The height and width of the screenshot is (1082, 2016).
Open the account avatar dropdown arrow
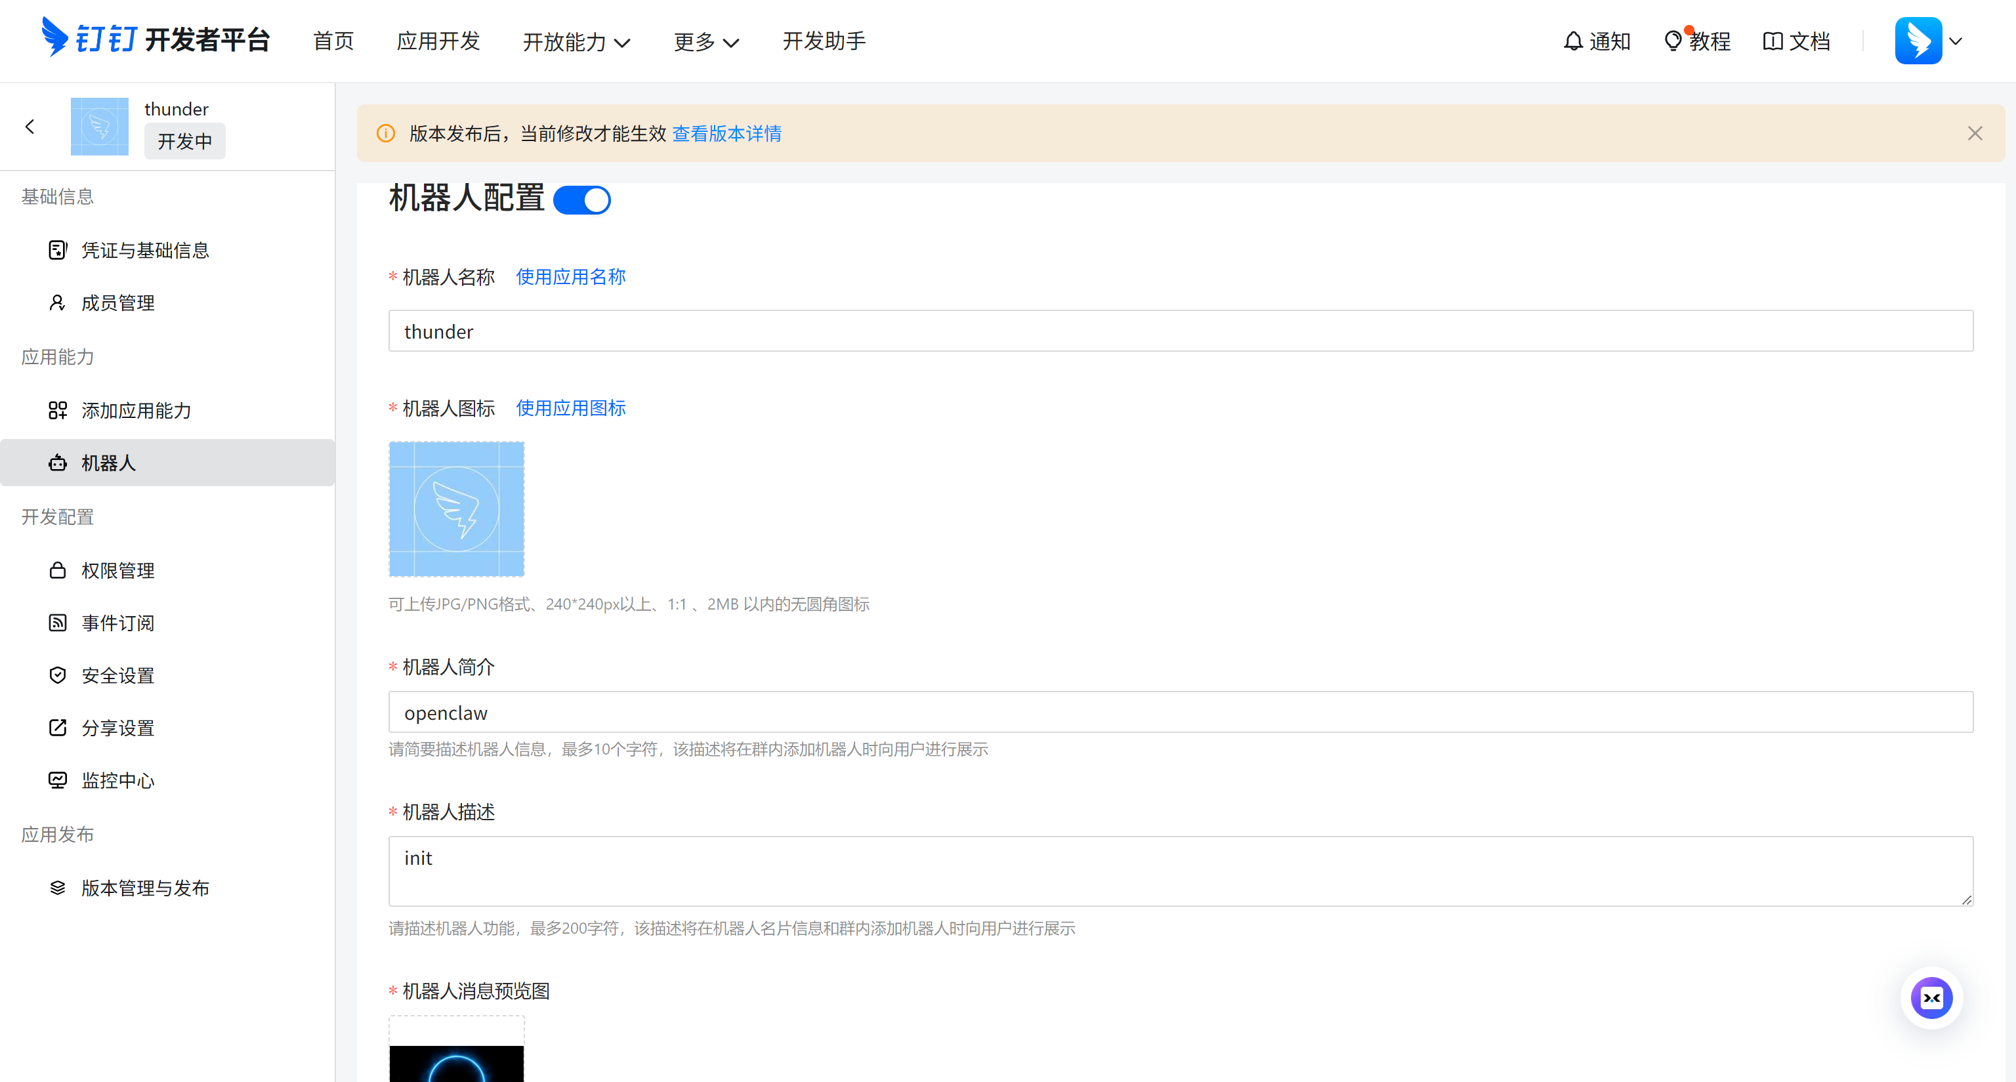(x=1956, y=41)
